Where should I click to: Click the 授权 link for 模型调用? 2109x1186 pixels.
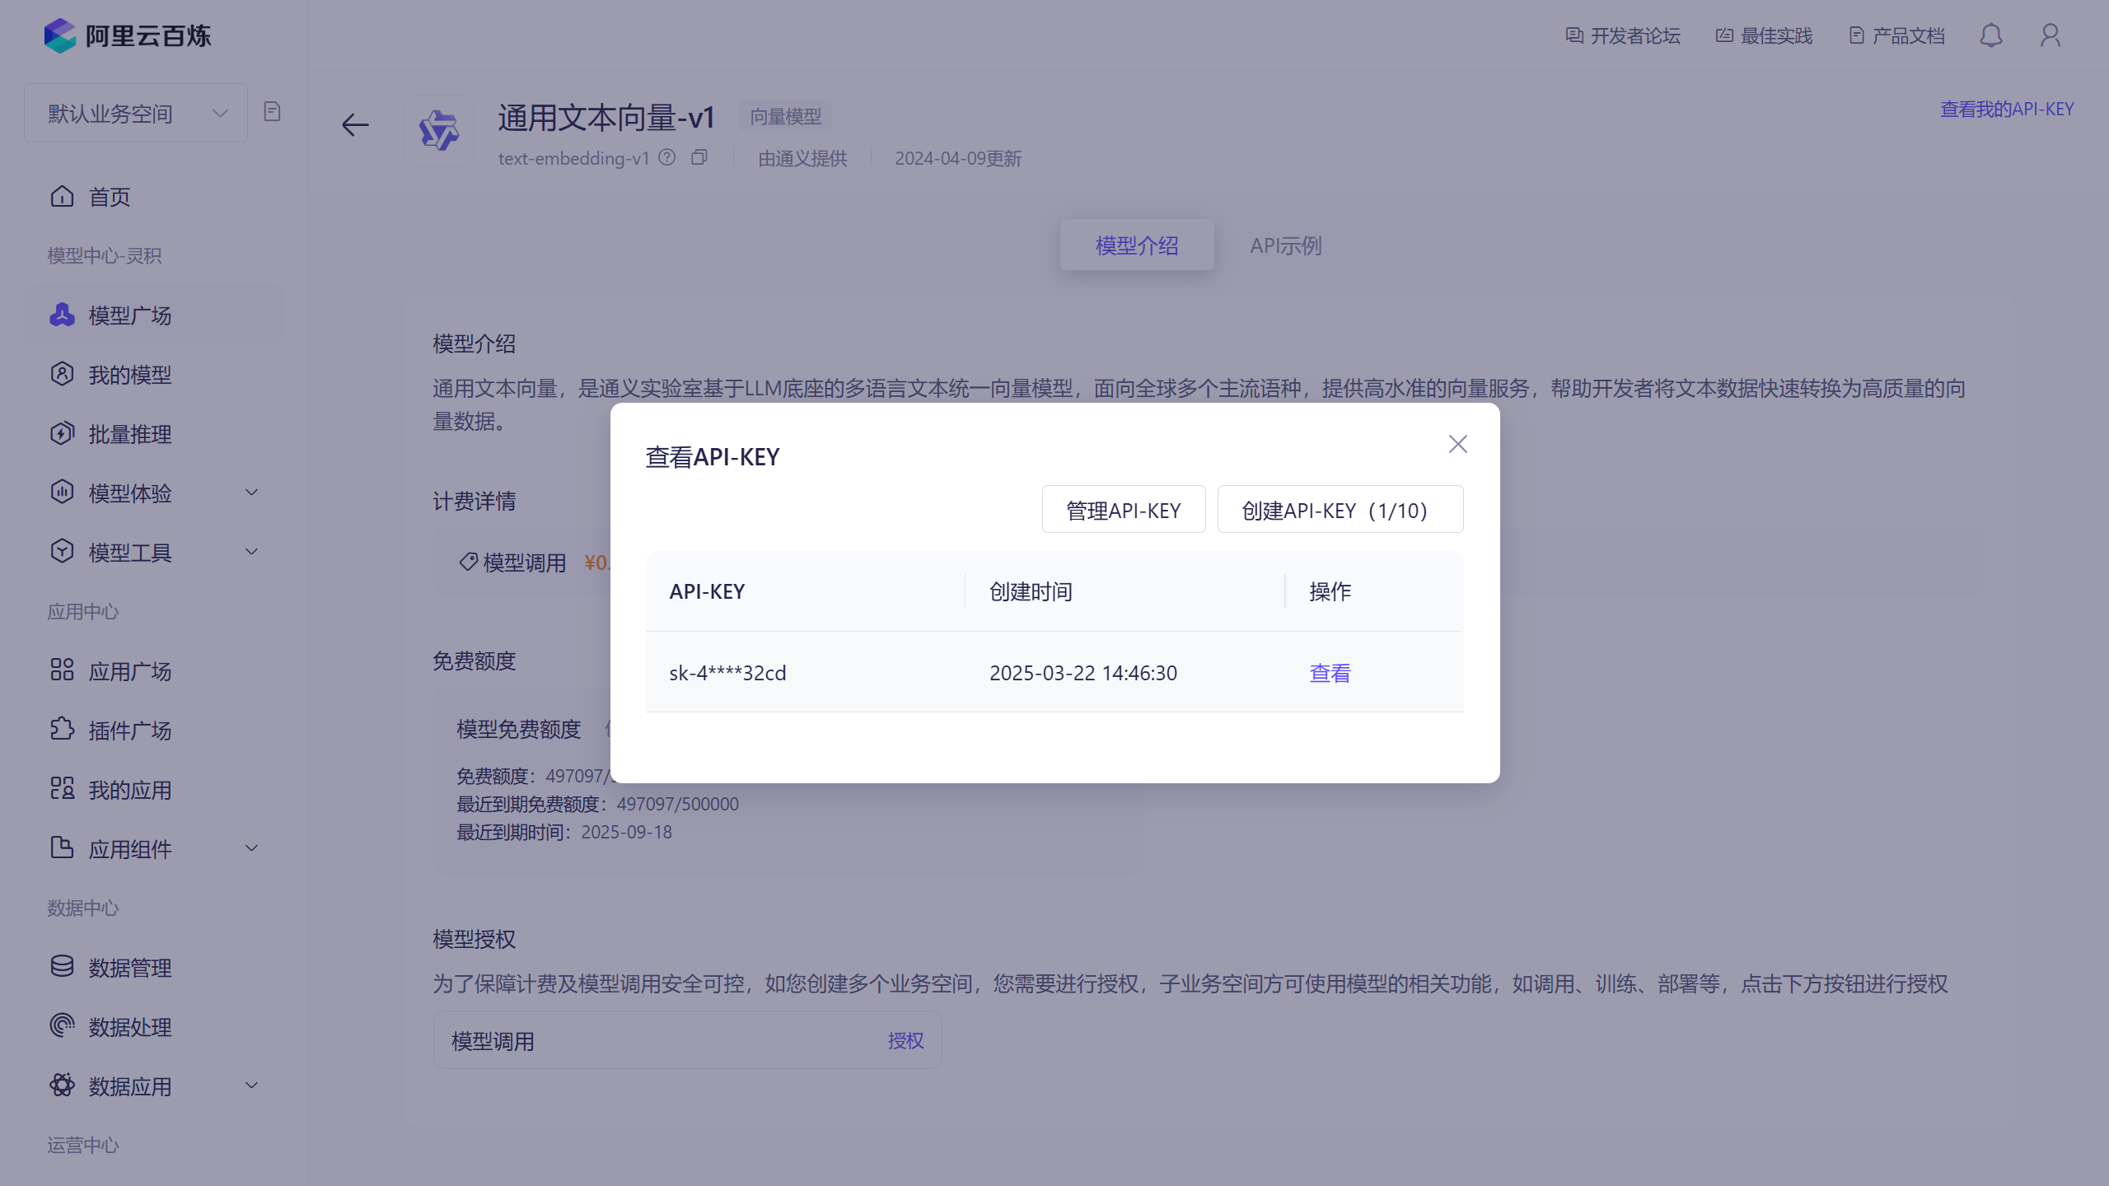coord(906,1041)
